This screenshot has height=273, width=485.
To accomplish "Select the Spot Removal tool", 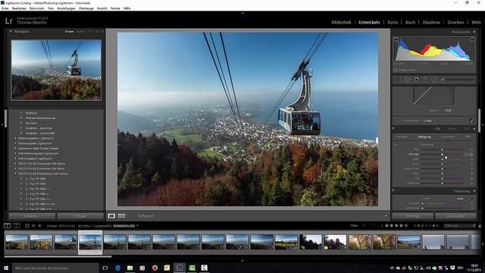I will (408, 80).
